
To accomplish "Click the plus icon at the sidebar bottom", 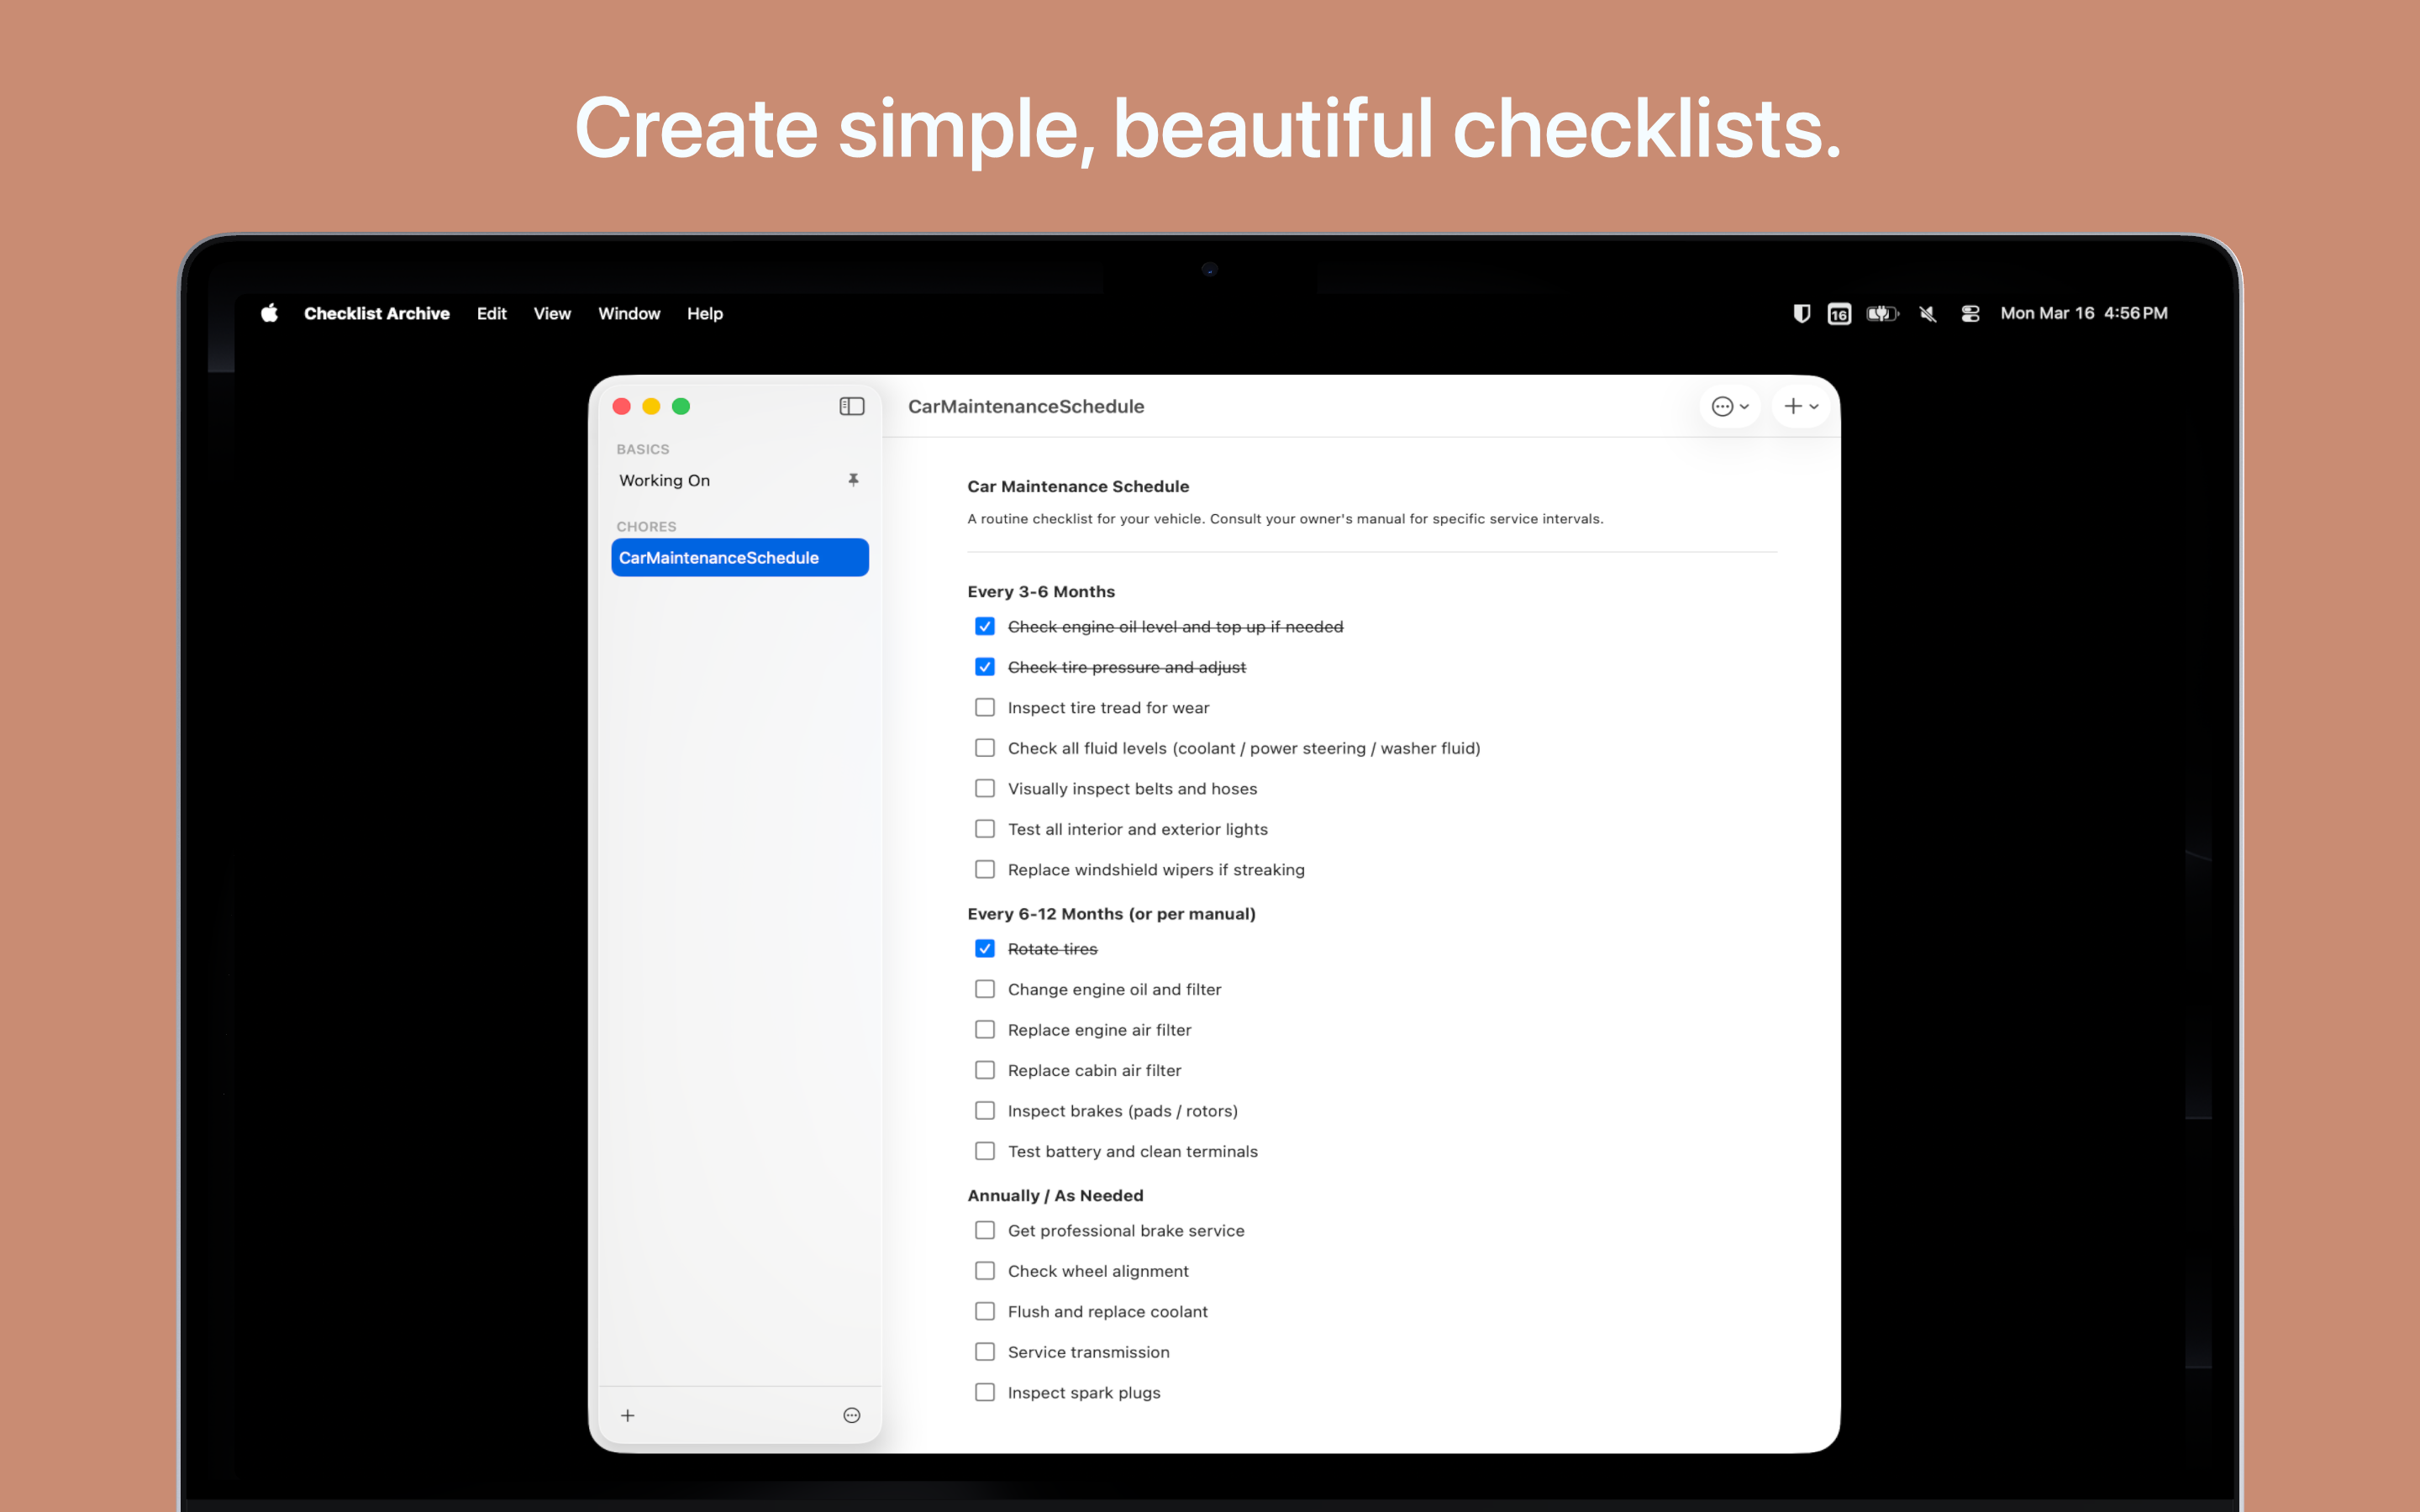I will [628, 1415].
